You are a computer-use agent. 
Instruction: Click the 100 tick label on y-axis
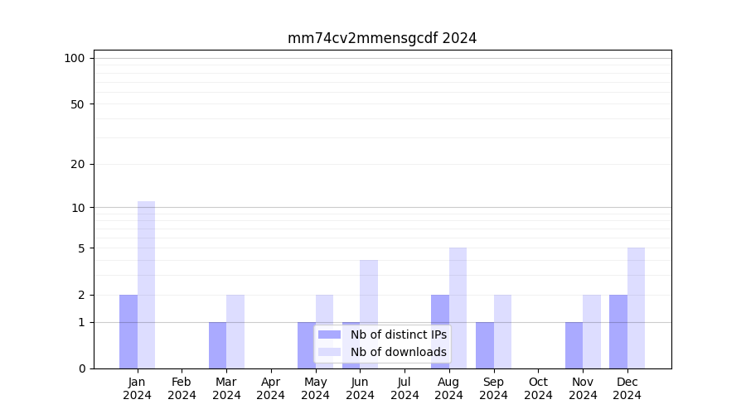[75, 58]
